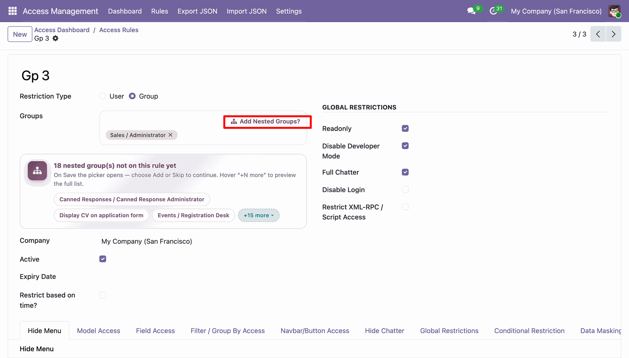Switch to Filter / Group By Access tab
Image resolution: width=629 pixels, height=358 pixels.
click(228, 331)
